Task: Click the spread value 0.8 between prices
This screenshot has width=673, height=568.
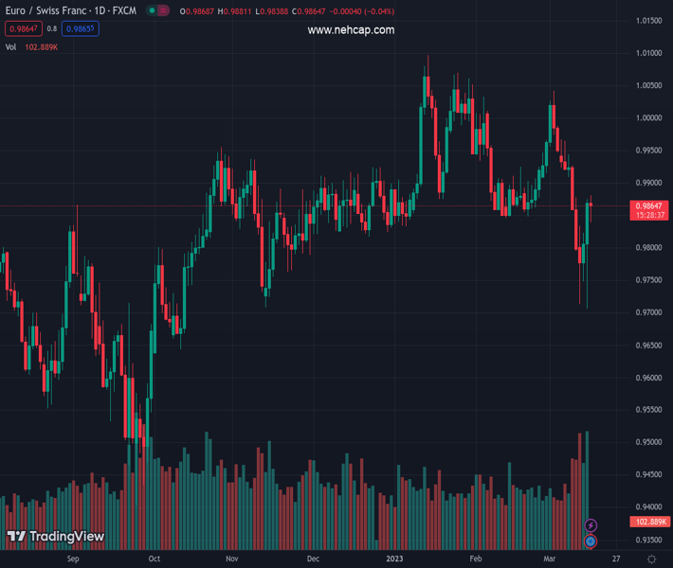Action: point(53,29)
